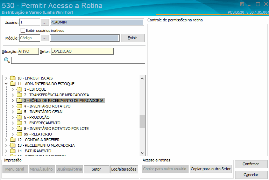Click folder icon of 99 - RELATÓRIO
The height and width of the screenshot is (180, 269).
[19, 134]
